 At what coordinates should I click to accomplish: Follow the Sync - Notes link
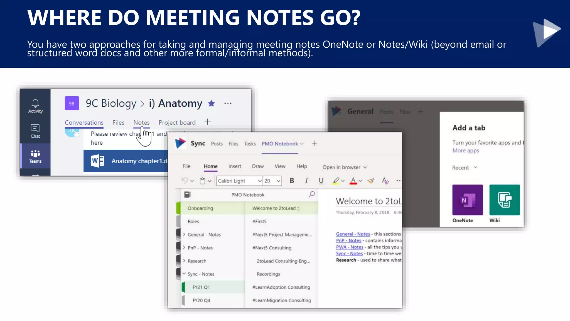click(x=349, y=254)
